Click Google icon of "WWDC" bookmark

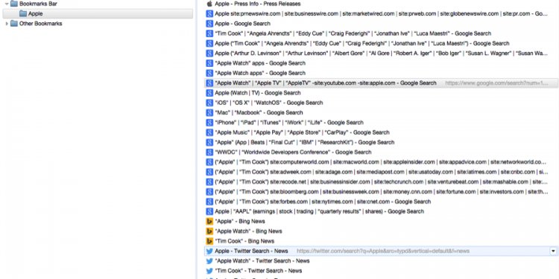(209, 152)
